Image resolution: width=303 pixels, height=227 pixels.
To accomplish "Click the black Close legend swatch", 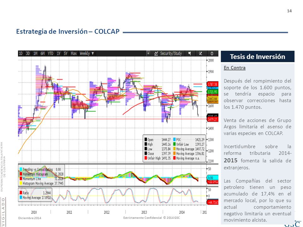I will pyautogui.click(x=146, y=154).
